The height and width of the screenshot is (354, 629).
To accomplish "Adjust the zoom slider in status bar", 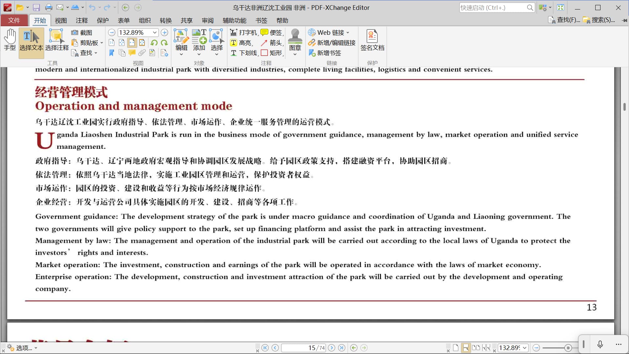I will coord(568,348).
